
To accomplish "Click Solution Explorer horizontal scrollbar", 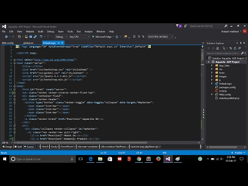I will (223, 147).
